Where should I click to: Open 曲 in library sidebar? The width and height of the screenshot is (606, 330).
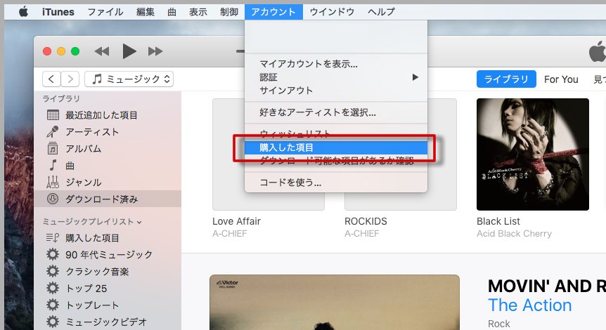tap(108, 166)
